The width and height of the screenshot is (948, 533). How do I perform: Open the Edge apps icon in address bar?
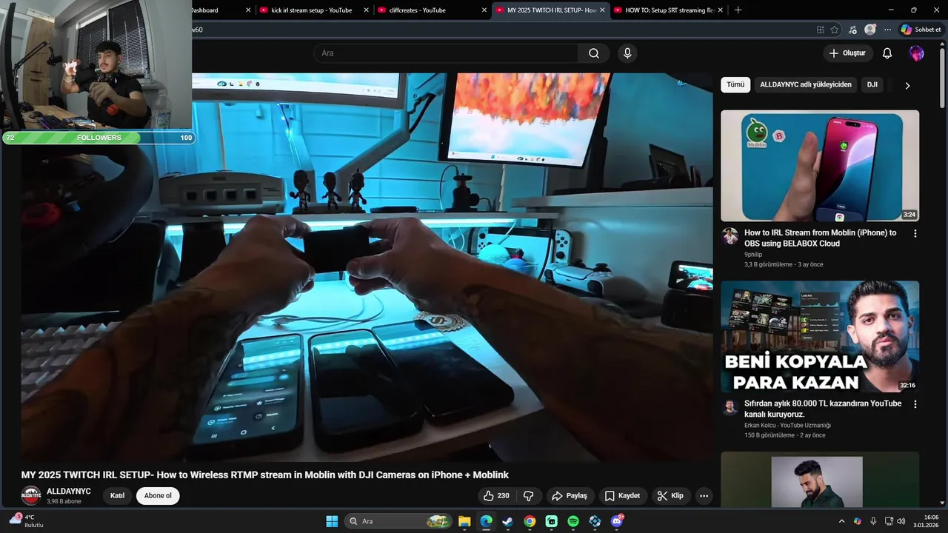[820, 30]
